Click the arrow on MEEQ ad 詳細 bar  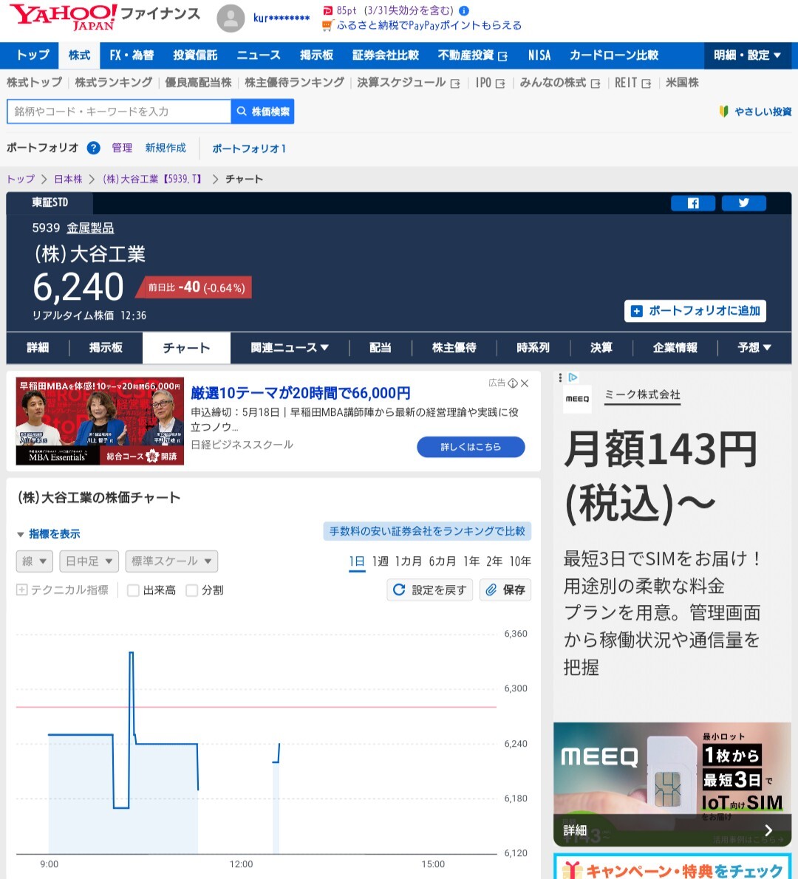769,830
